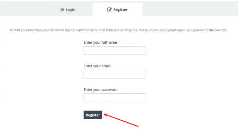
Task: Click the red arrow's head near Register button
Action: click(x=106, y=115)
